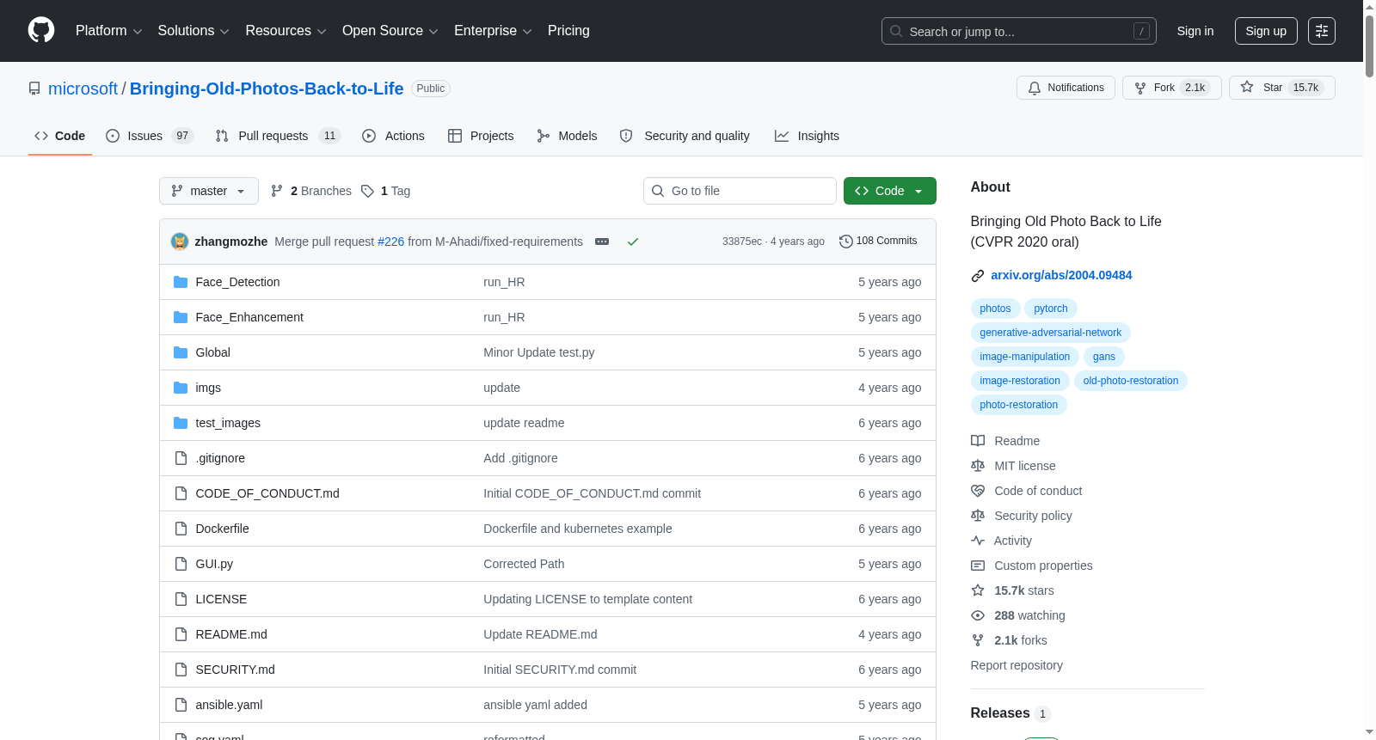Open the test_images folder
The image size is (1376, 740).
[228, 423]
